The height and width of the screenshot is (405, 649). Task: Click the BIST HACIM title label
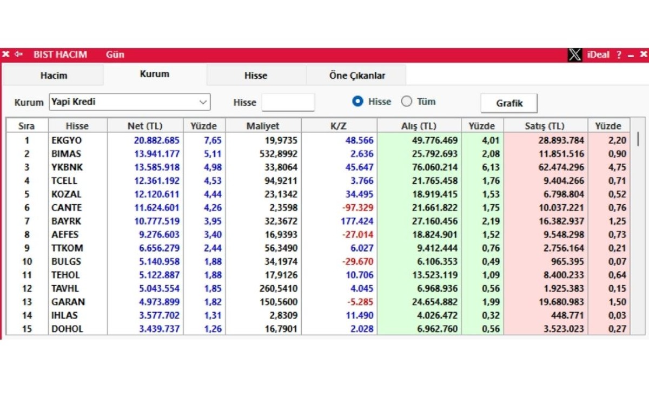coord(60,55)
